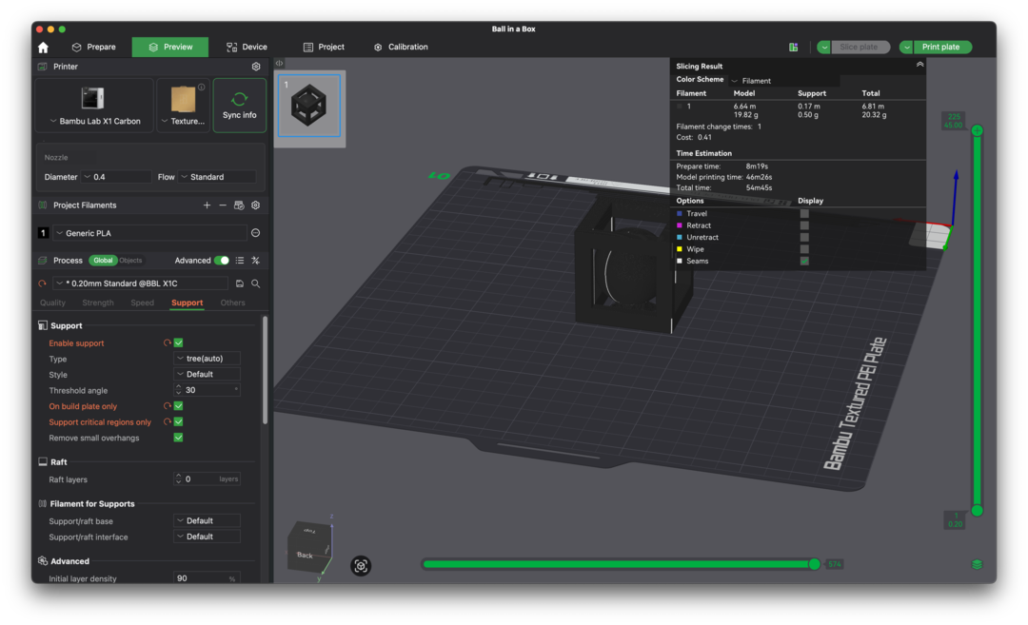Viewport: 1028px width, 625px height.
Task: Toggle Support critical regions only checkbox
Action: [x=178, y=422]
